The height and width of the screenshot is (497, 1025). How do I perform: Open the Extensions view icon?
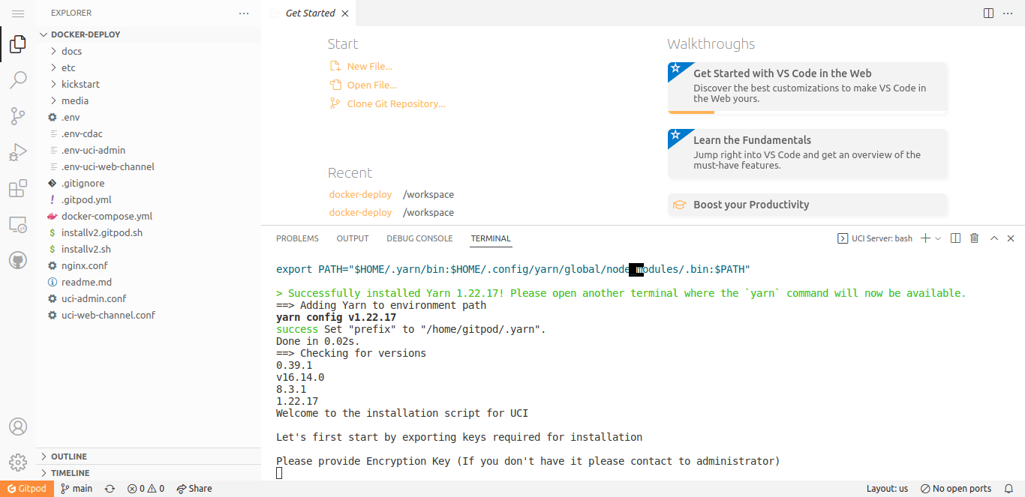(18, 188)
